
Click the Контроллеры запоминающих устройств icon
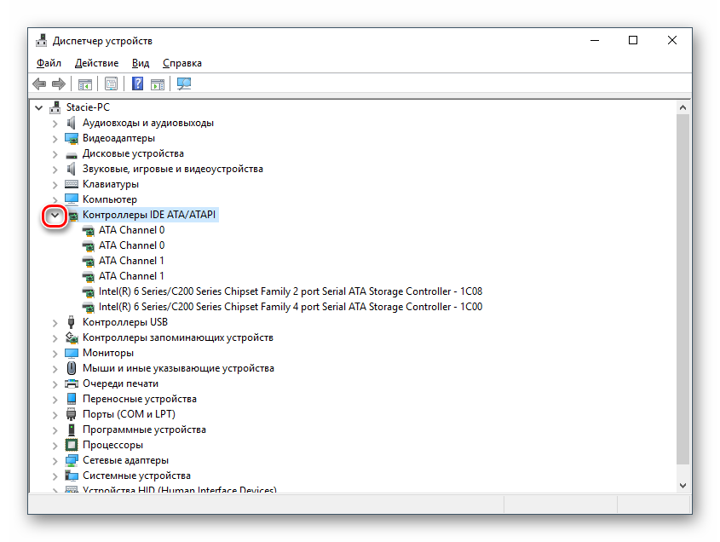[72, 337]
